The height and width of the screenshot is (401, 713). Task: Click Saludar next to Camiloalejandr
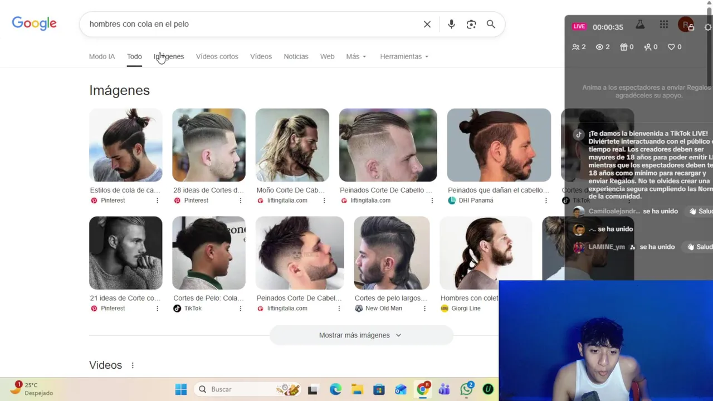(701, 211)
